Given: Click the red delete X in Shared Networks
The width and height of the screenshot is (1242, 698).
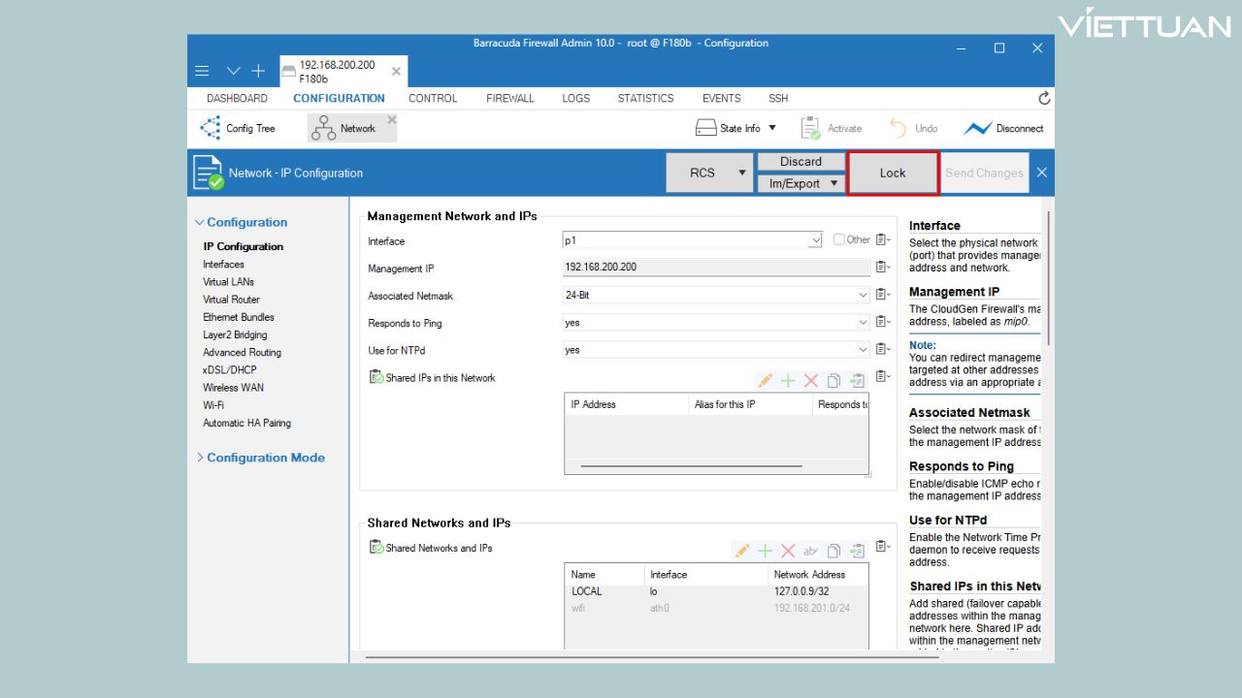Looking at the screenshot, I should pyautogui.click(x=788, y=551).
